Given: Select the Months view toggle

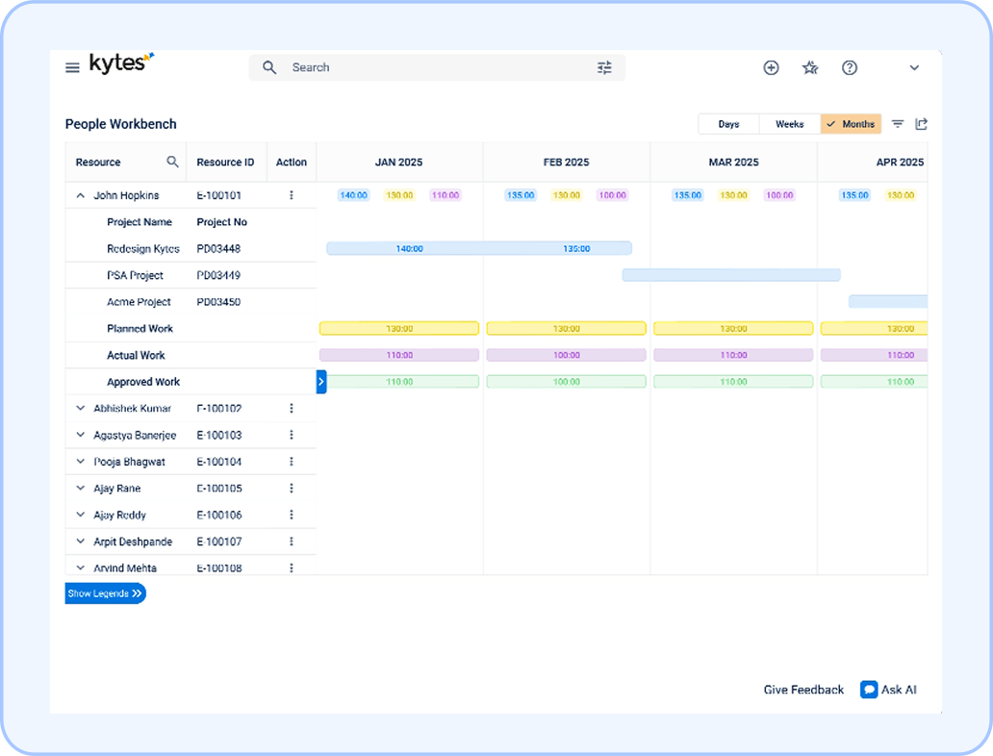Looking at the screenshot, I should click(x=852, y=124).
